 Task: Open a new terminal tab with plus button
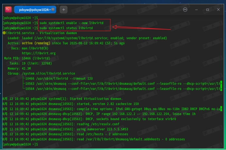pyautogui.click(x=64, y=10)
